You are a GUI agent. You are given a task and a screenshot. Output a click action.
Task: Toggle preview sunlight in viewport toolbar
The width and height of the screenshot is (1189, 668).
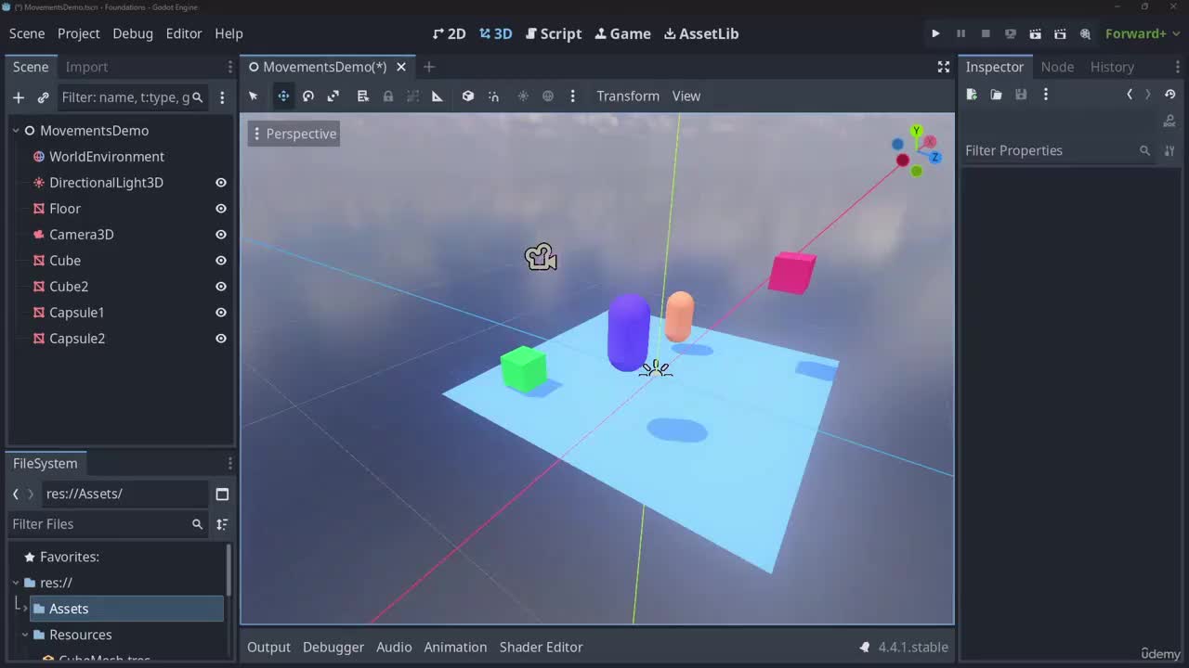(x=523, y=96)
